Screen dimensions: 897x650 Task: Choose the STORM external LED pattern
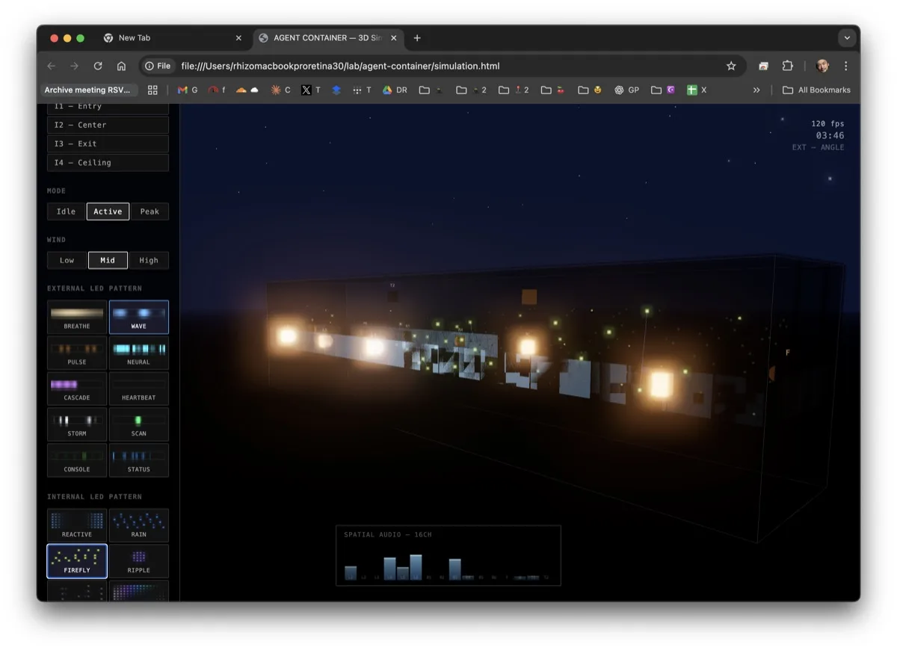(76, 424)
